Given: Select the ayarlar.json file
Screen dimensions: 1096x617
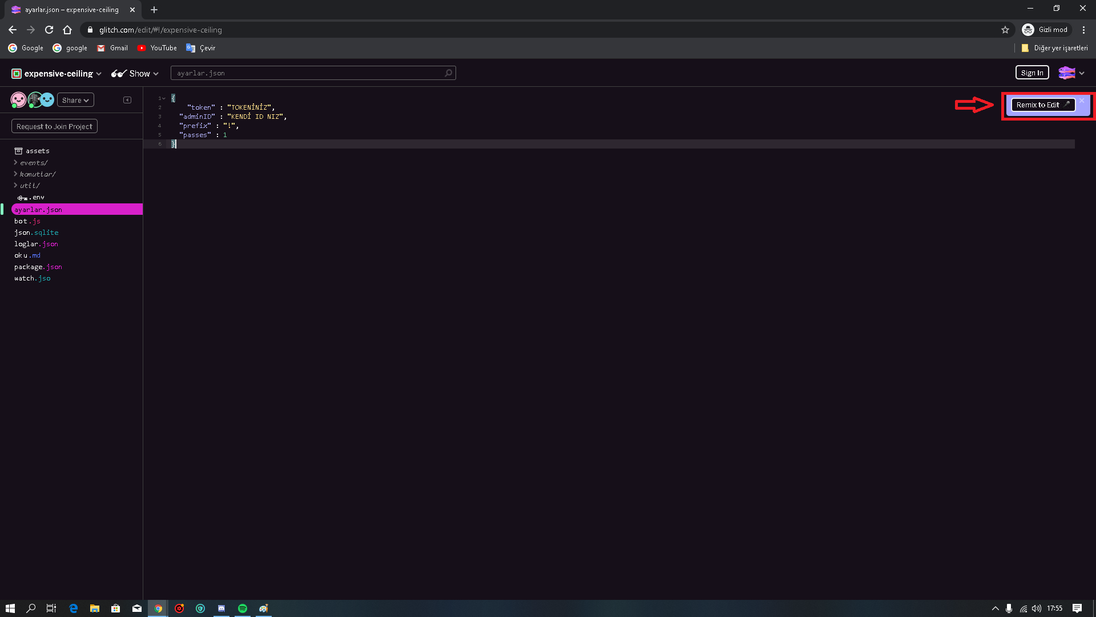Looking at the screenshot, I should pyautogui.click(x=77, y=210).
